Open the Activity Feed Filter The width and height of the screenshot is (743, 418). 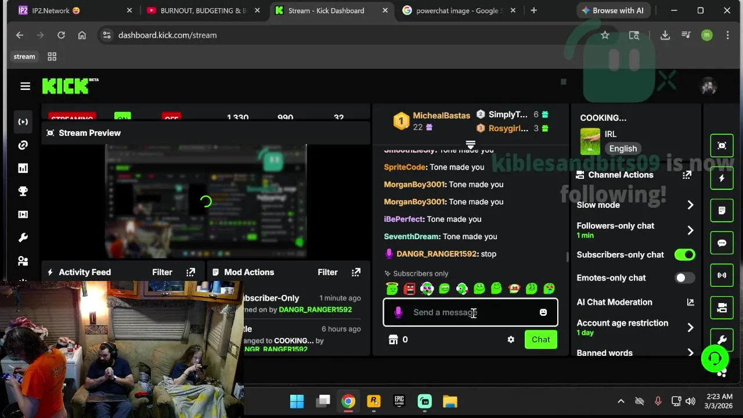coord(162,272)
